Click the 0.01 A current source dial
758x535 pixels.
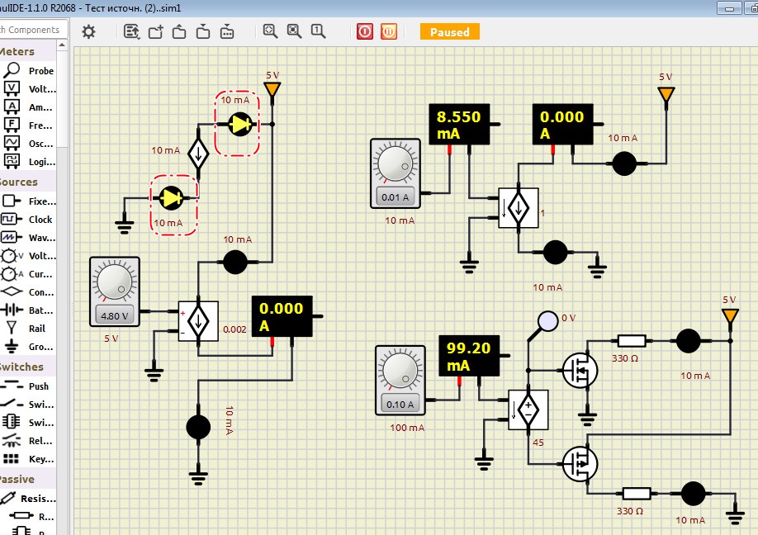coord(395,164)
